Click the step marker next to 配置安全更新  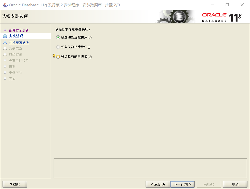(5, 31)
